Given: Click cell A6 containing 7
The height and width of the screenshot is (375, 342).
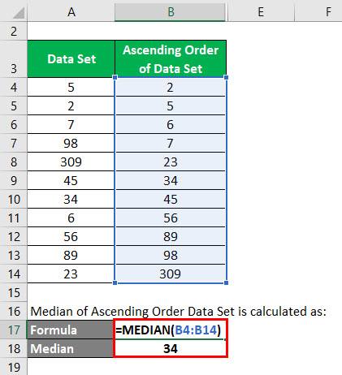Looking at the screenshot, I should [71, 124].
